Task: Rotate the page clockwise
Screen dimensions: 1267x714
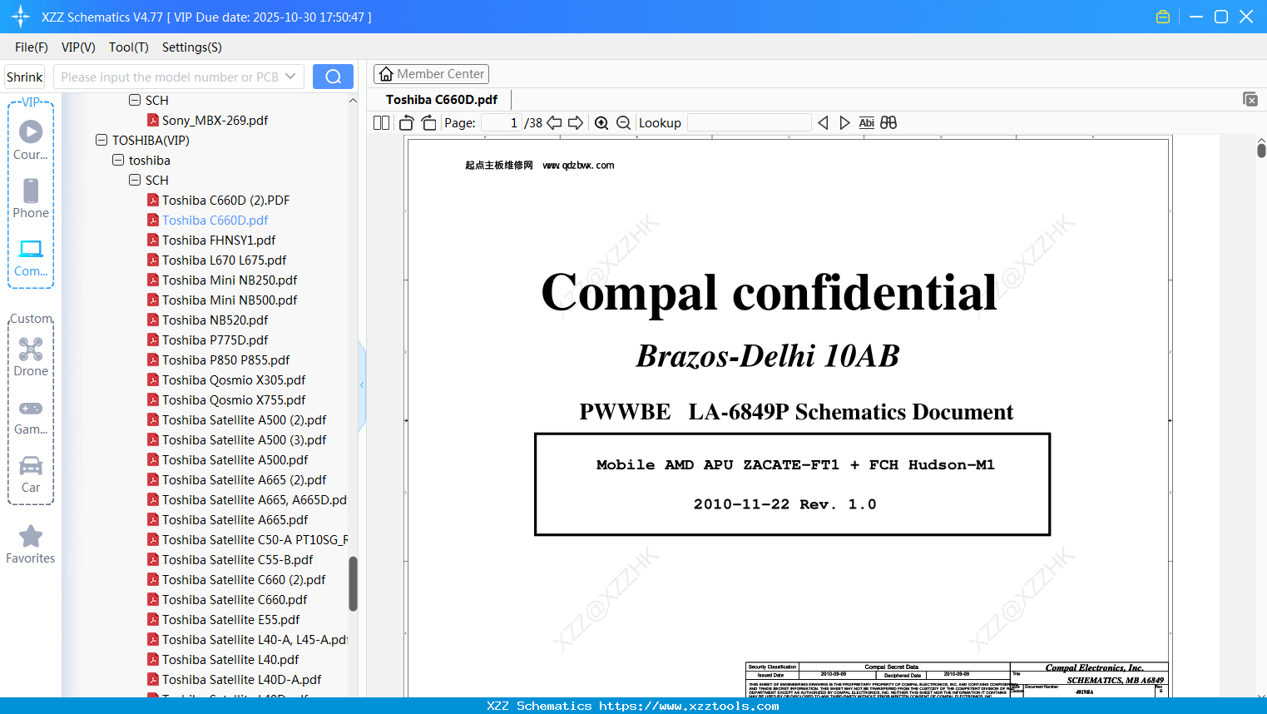Action: coord(428,123)
